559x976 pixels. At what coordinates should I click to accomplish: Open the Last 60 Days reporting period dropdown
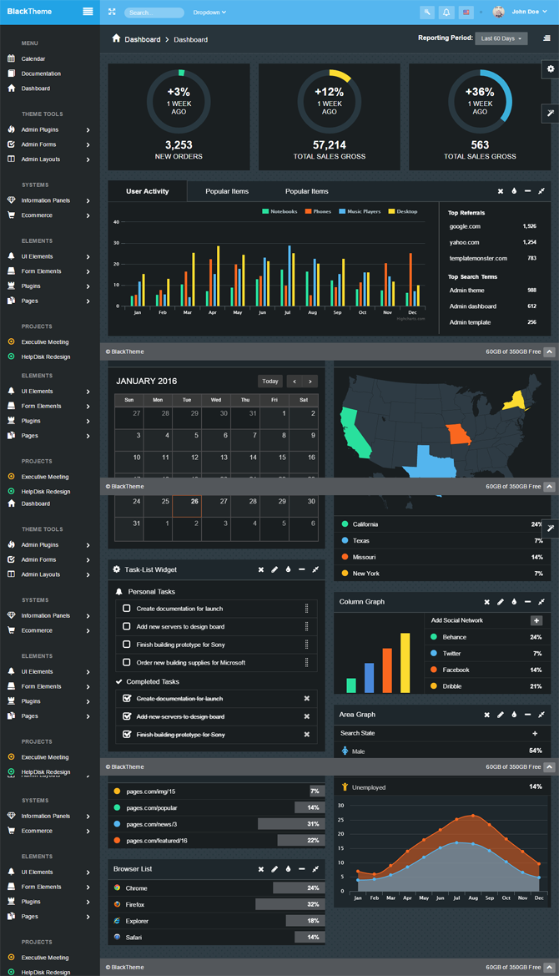coord(501,38)
